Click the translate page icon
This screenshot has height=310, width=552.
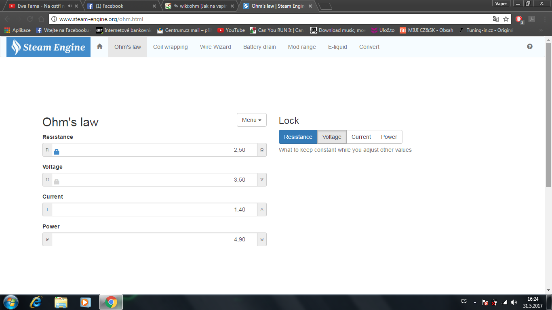495,19
